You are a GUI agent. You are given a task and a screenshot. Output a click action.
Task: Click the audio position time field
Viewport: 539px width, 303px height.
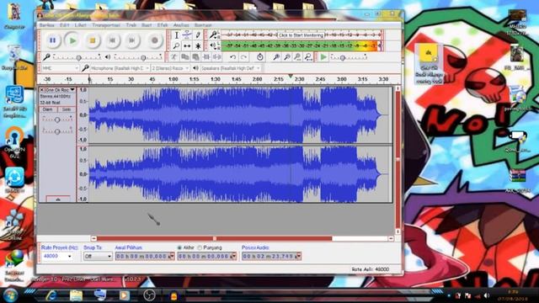tap(271, 256)
